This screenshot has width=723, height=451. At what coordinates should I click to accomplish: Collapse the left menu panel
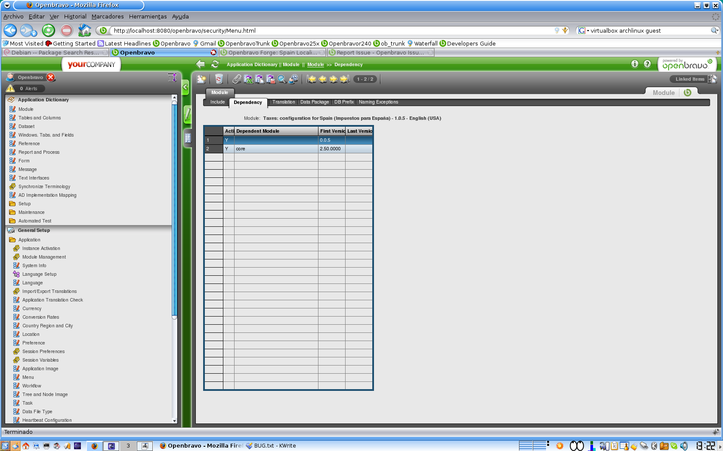click(185, 87)
